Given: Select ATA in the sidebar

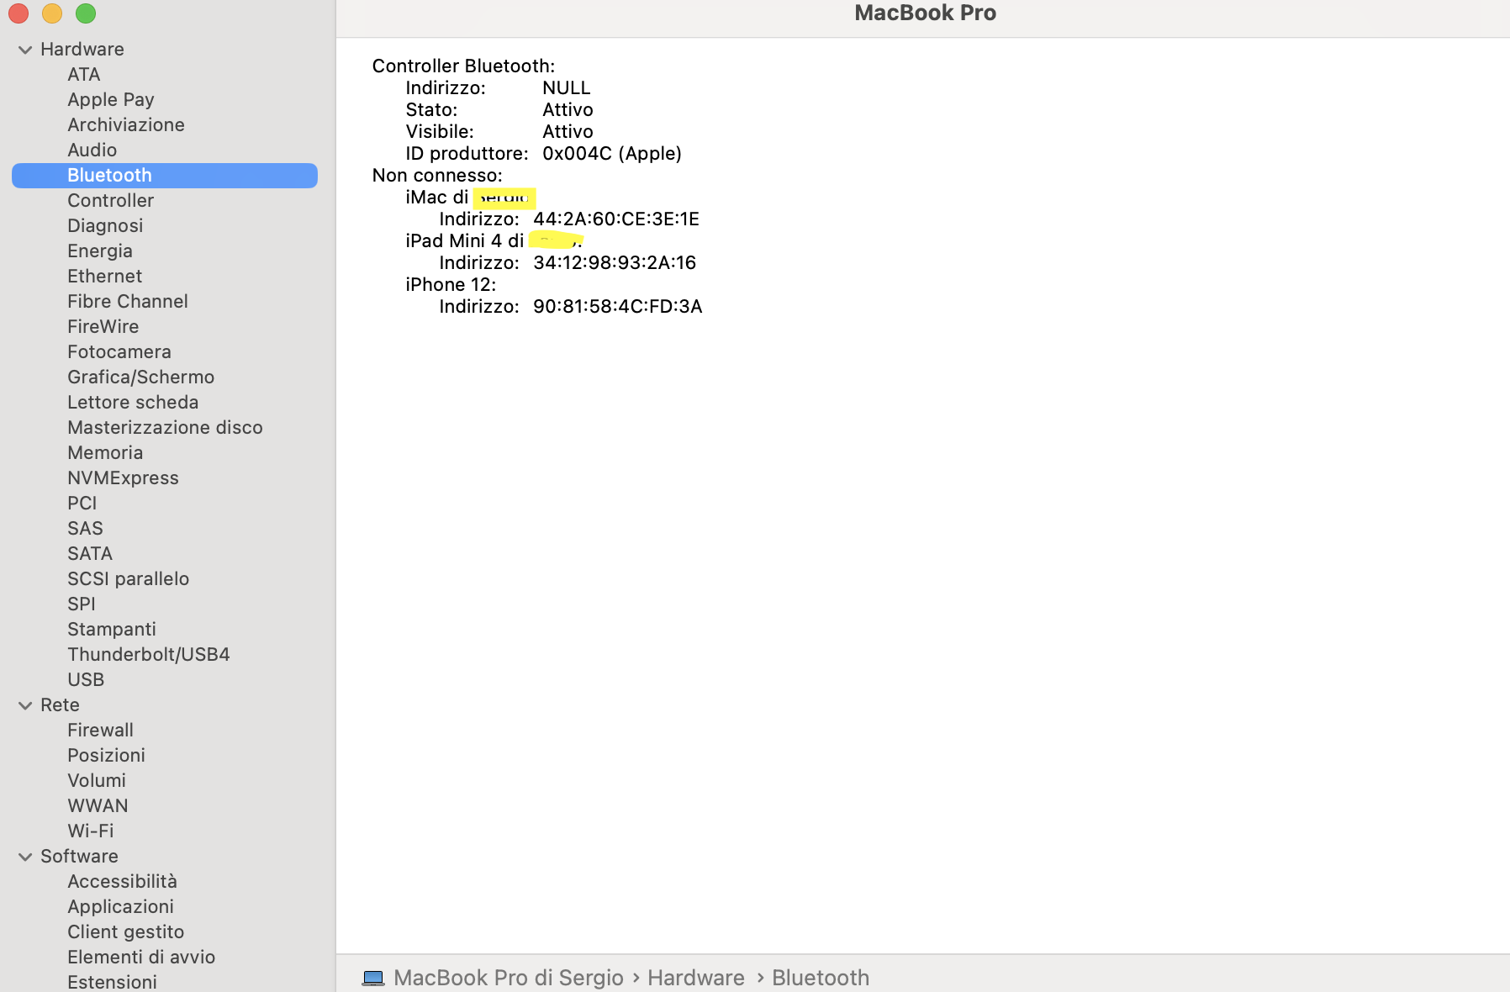Looking at the screenshot, I should 84,75.
